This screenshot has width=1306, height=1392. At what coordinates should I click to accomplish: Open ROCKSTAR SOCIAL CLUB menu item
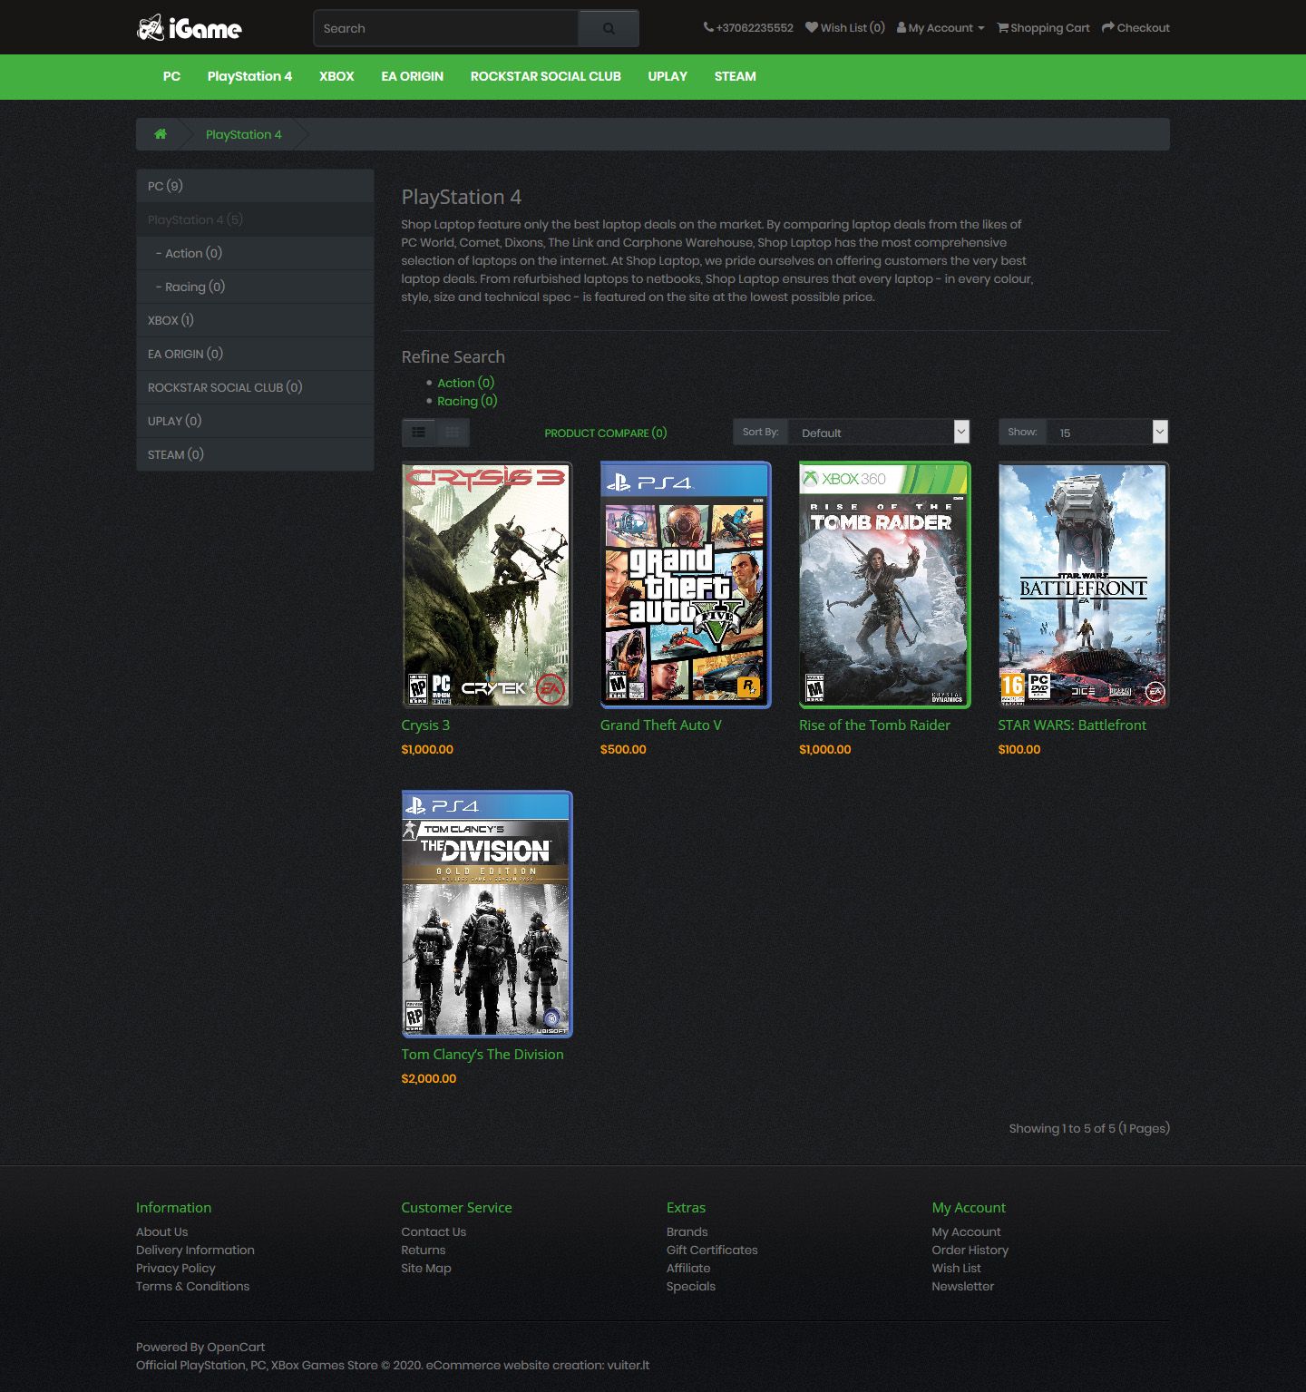(546, 76)
